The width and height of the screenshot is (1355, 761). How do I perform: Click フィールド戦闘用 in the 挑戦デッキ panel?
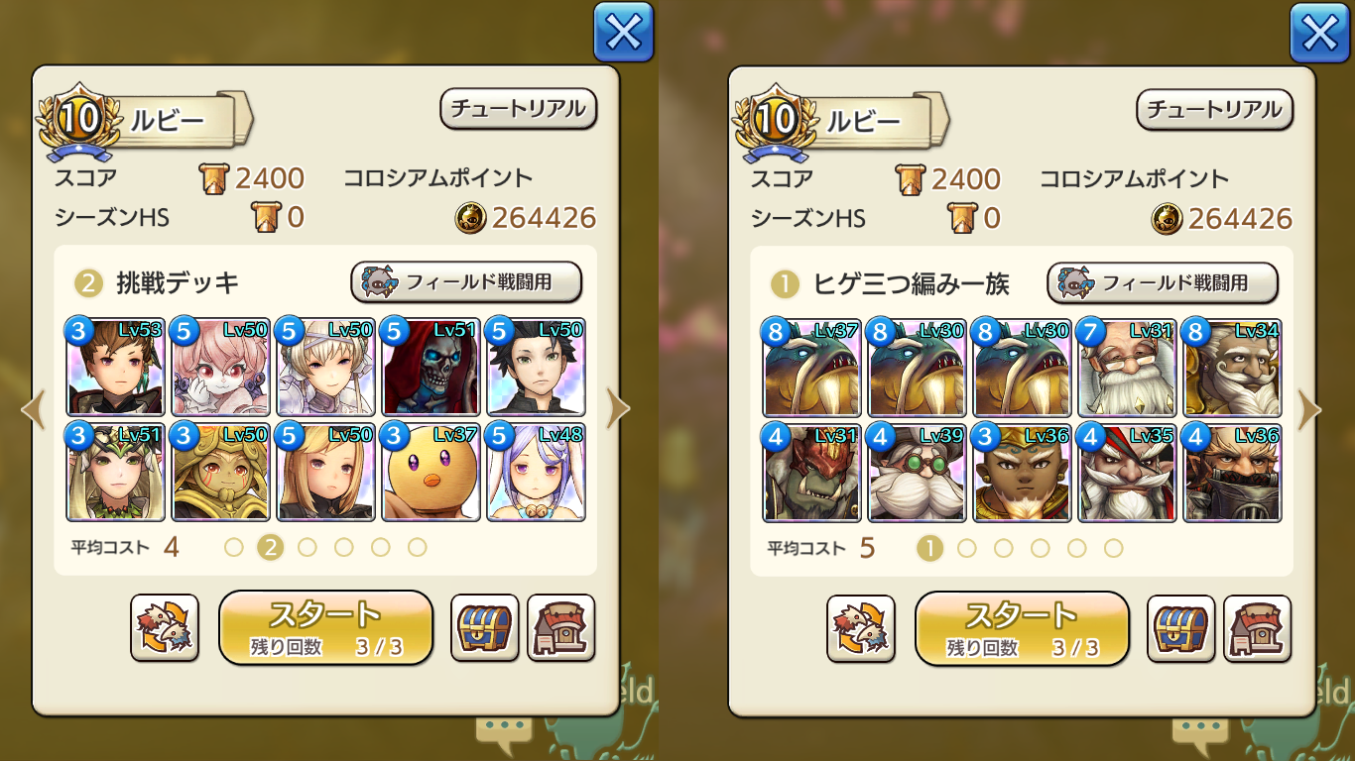466,282
